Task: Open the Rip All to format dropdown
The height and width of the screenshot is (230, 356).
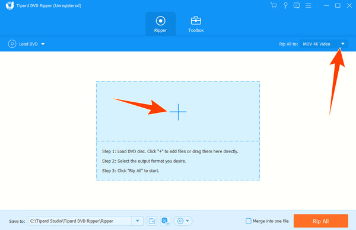Action: point(324,44)
